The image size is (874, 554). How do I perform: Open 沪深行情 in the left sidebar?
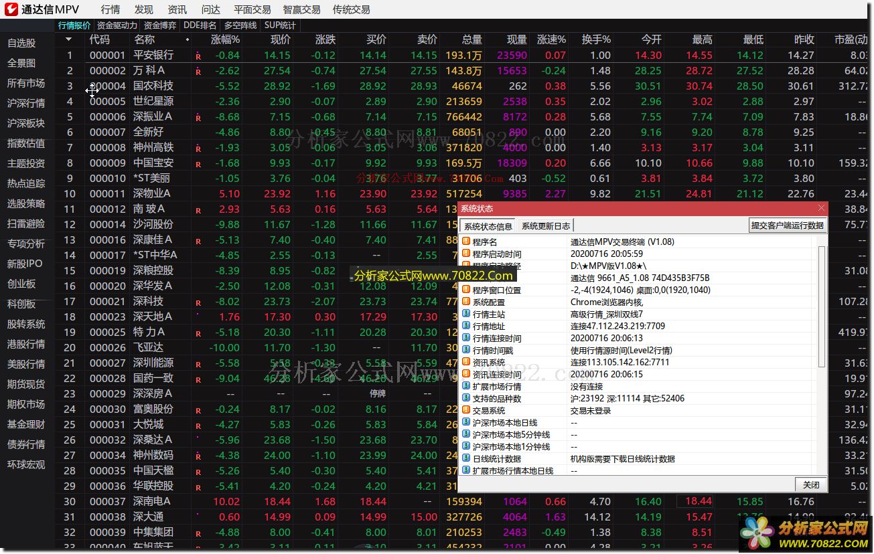click(26, 103)
